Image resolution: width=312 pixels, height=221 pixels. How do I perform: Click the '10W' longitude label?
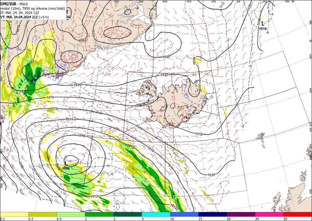coord(213,1)
